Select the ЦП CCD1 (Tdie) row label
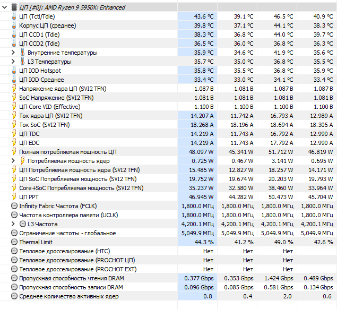 click(39, 35)
